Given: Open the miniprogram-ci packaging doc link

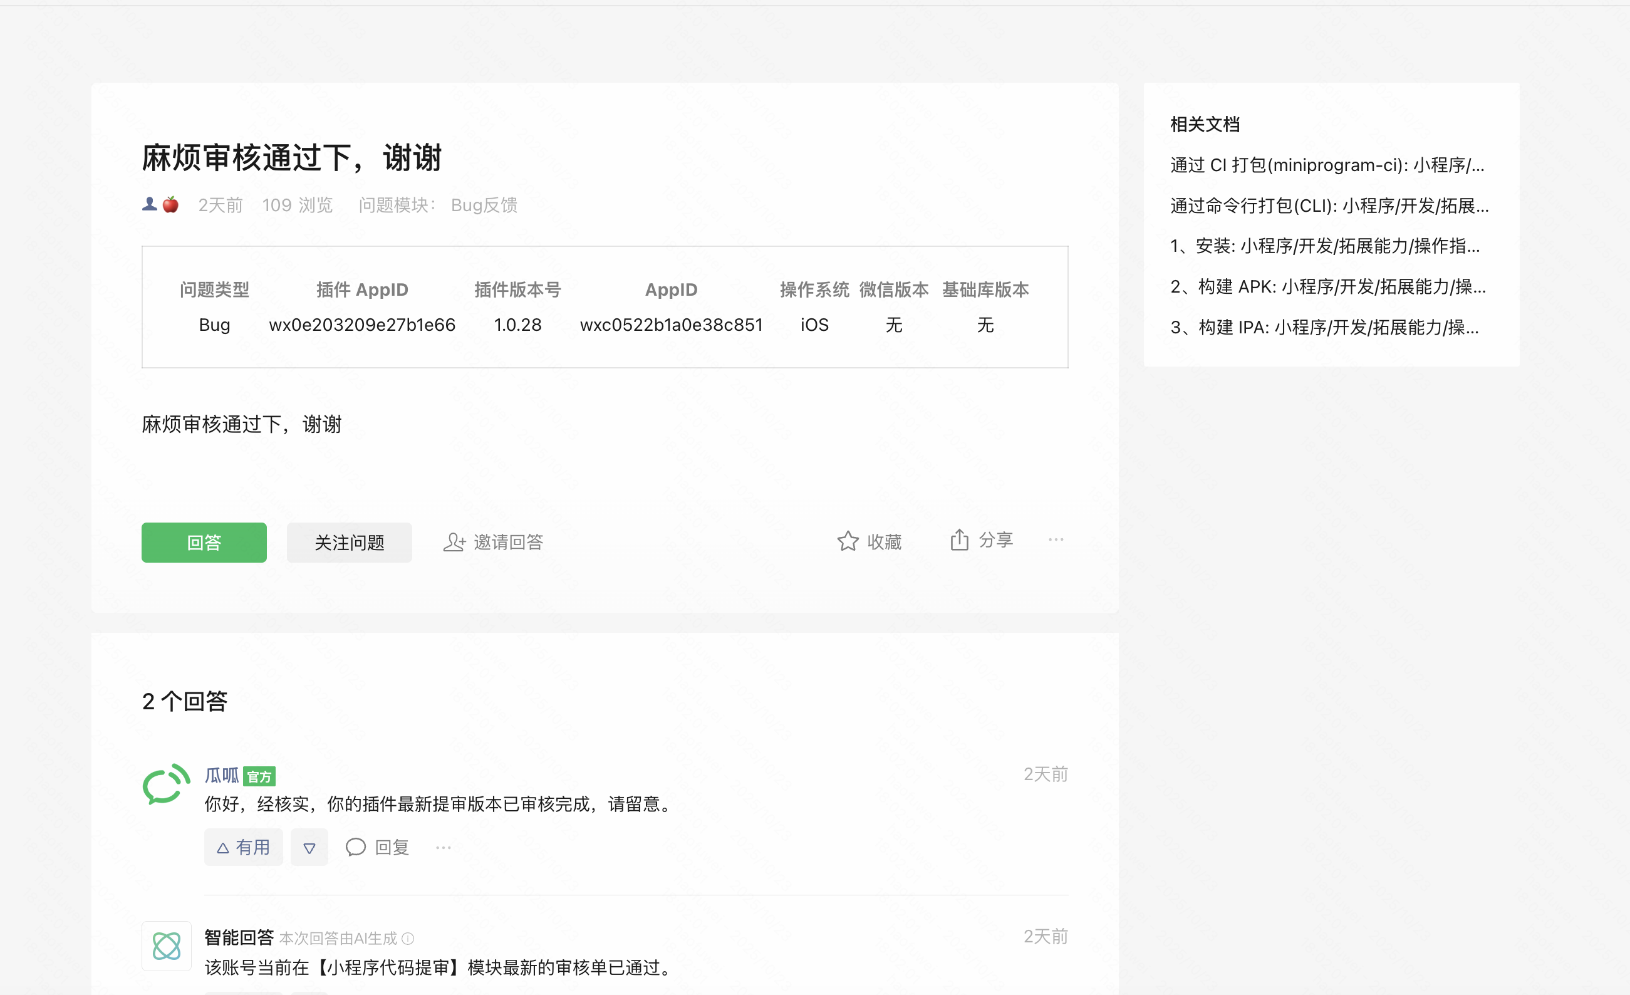Looking at the screenshot, I should point(1327,165).
